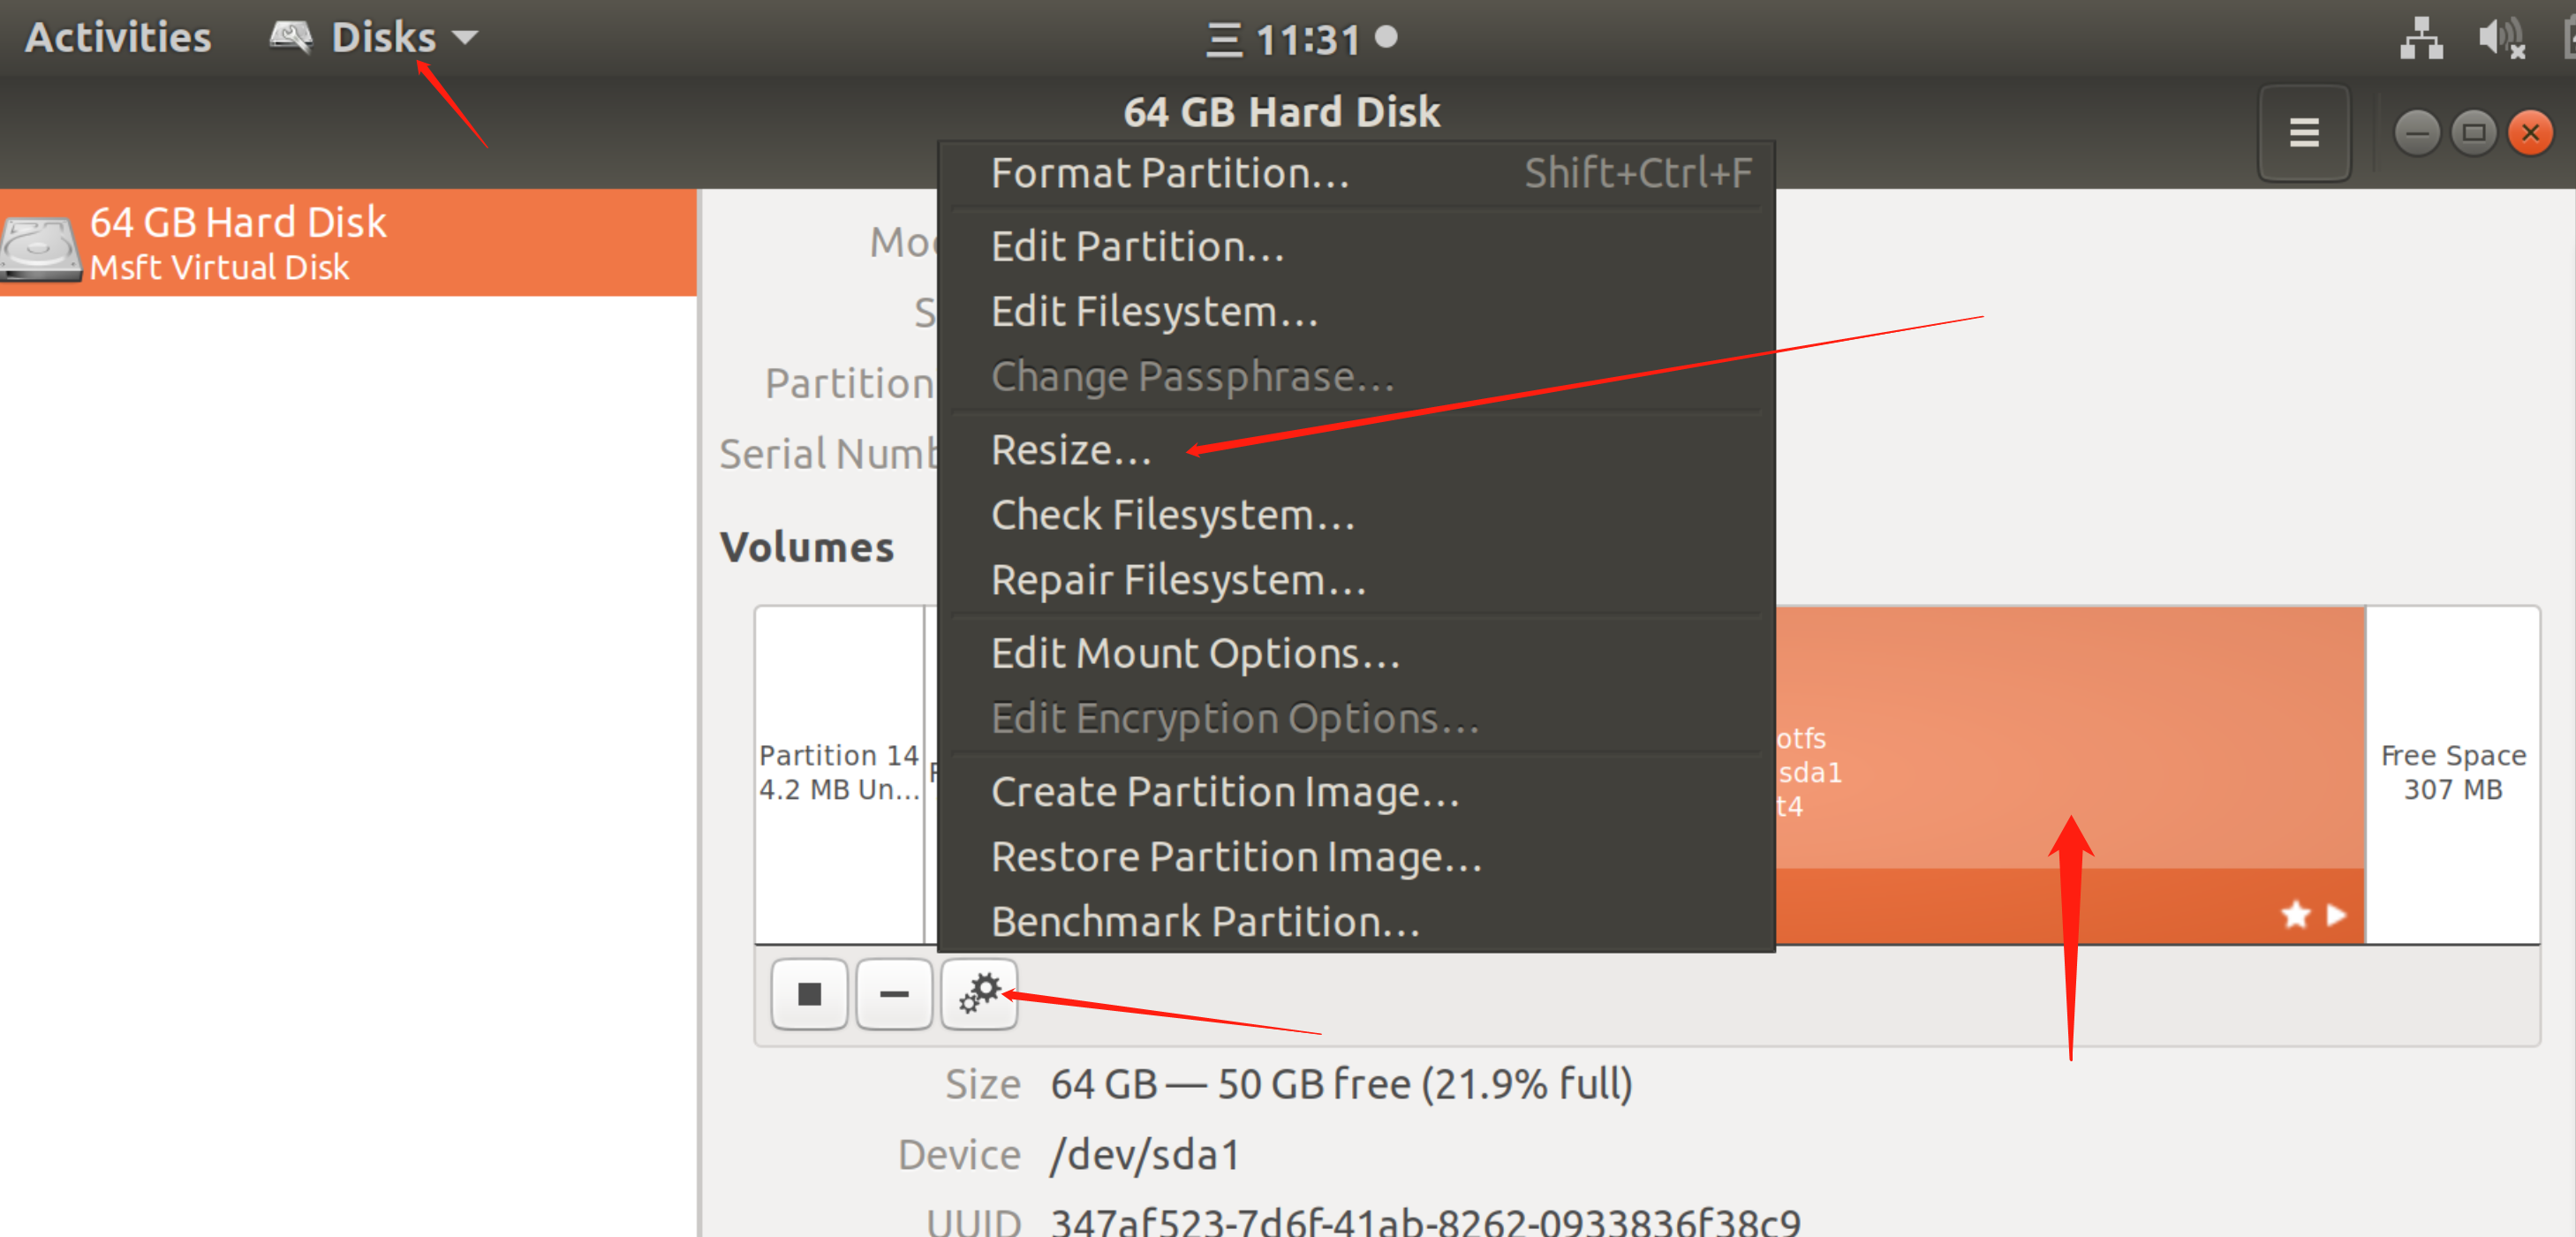Click the star icon on the mounted sda1 partition

[x=2295, y=914]
